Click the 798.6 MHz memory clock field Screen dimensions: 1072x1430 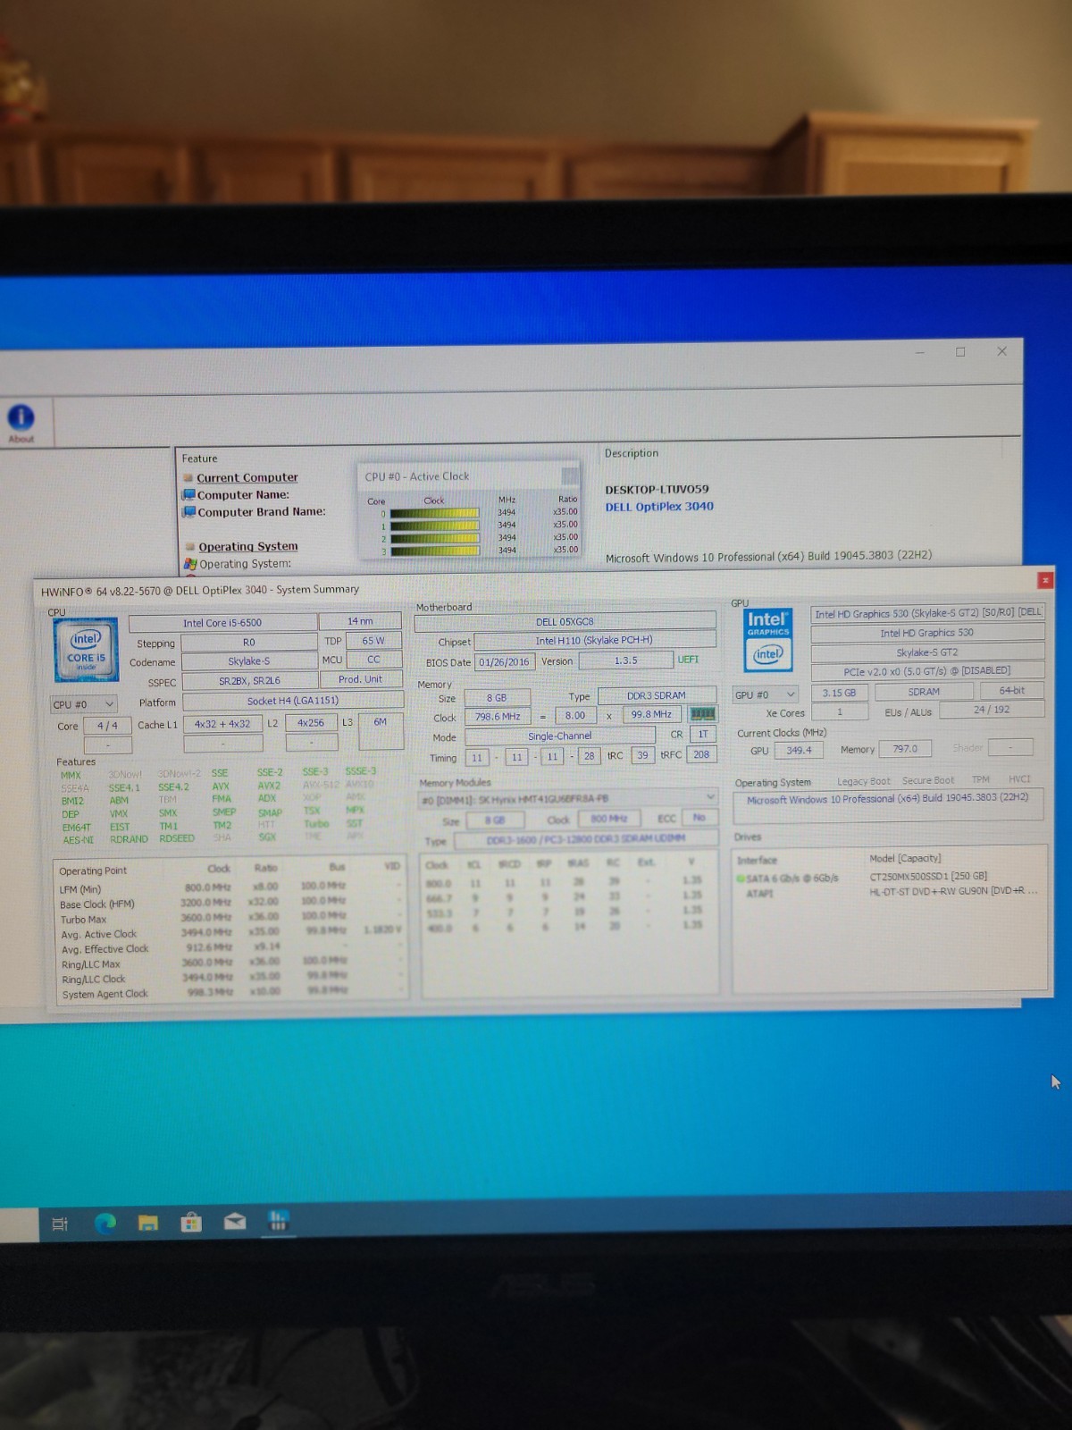tap(498, 717)
